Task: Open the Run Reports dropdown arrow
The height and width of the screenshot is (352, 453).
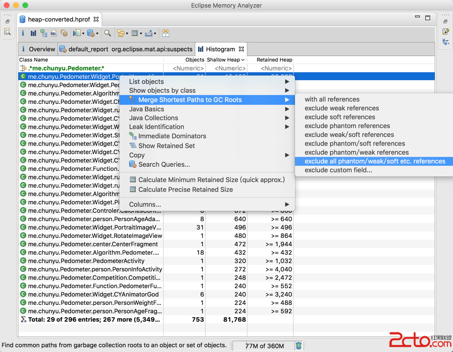Action: (83, 34)
